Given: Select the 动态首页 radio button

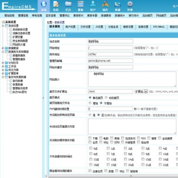Looking at the screenshot, I should (x=106, y=97).
